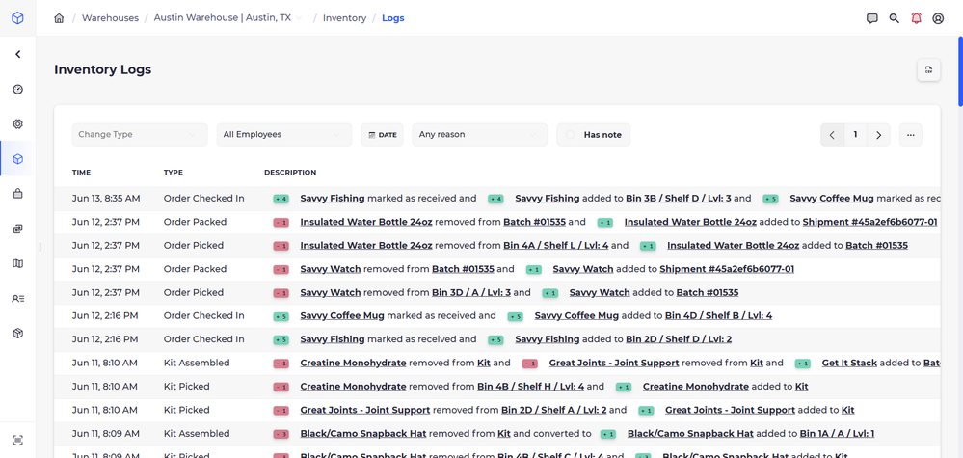Open Bin 2D / Shelf D / Lvl: 2 link
Viewport: 963px width, 458px height.
click(679, 338)
